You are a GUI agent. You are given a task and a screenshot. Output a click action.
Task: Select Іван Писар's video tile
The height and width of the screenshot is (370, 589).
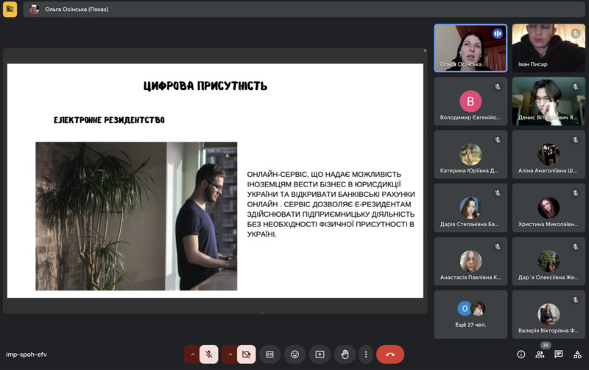pos(549,47)
